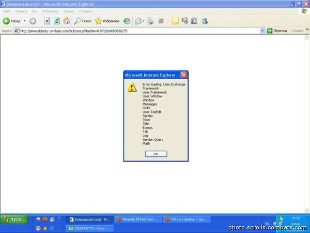Open the пуск Start menu
The height and width of the screenshot is (233, 310).
pyautogui.click(x=14, y=220)
